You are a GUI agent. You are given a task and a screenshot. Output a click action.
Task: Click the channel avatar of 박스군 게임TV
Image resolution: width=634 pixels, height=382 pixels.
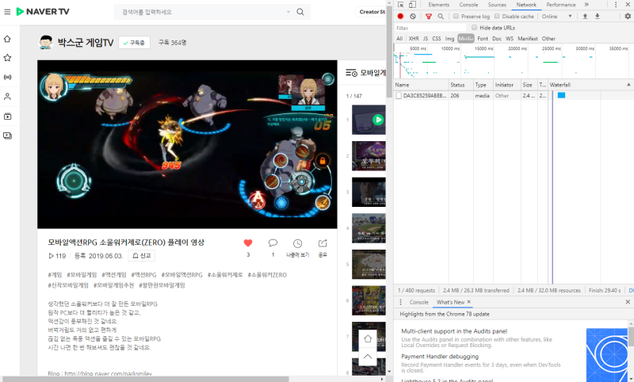46,42
